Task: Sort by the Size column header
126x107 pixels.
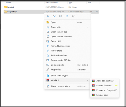Action: (x=89, y=2)
